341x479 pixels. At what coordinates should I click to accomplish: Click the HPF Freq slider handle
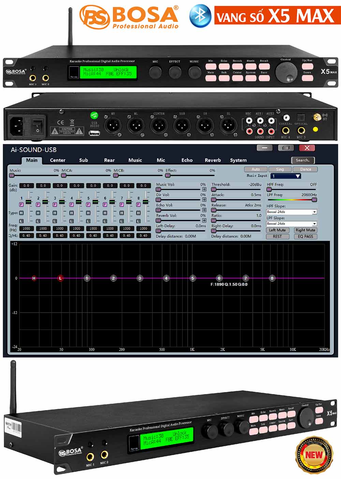click(269, 189)
